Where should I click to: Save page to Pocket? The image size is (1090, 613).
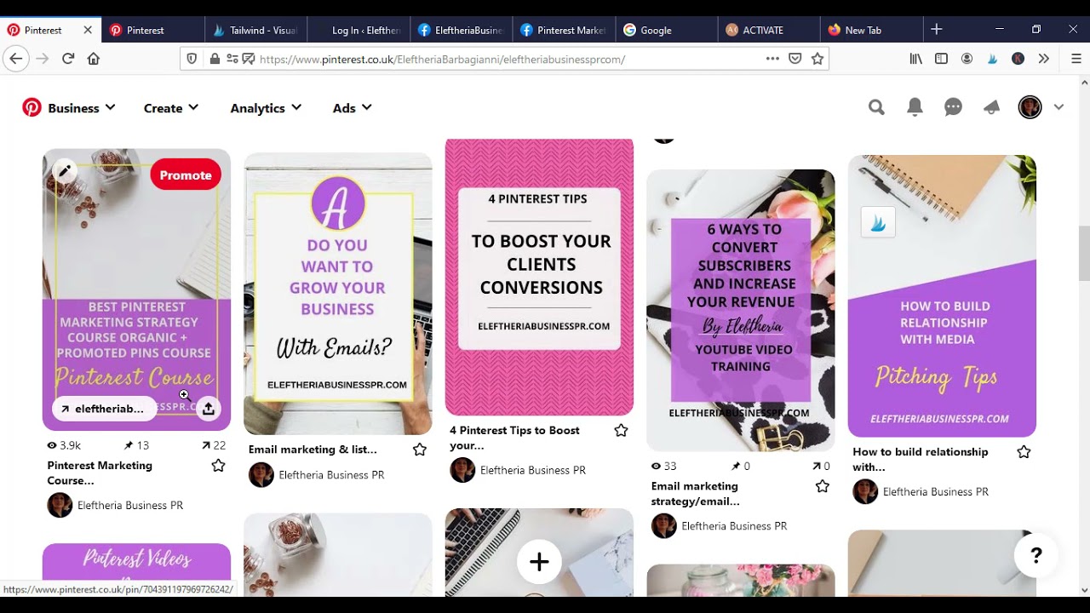(795, 59)
